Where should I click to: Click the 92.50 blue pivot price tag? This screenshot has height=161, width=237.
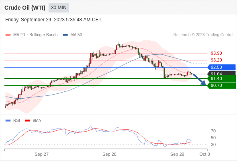click(221, 67)
